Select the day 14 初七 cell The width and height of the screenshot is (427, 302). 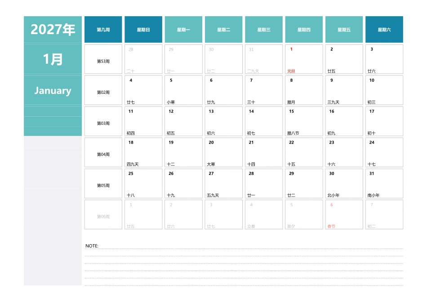[264, 121]
